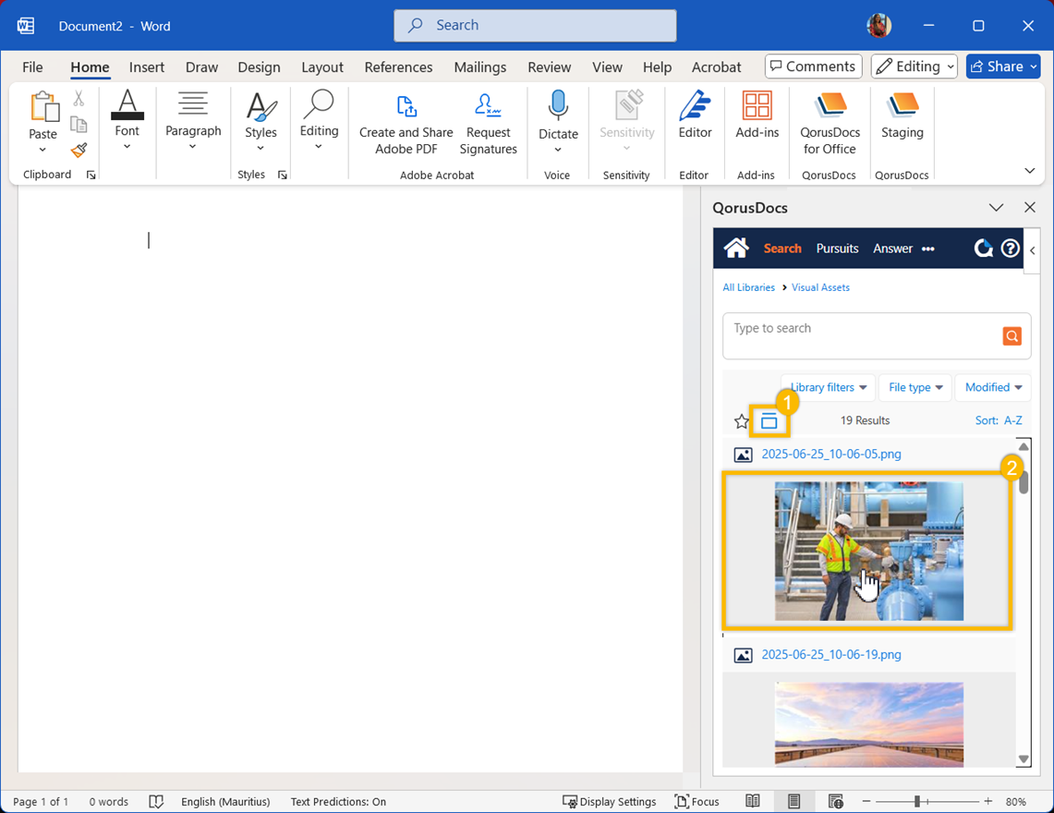Open the Editing mode dropdown

[x=914, y=67]
